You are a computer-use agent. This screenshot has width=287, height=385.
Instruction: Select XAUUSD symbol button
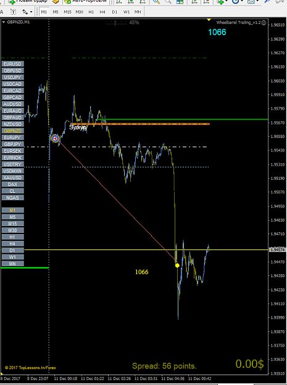coord(13,177)
